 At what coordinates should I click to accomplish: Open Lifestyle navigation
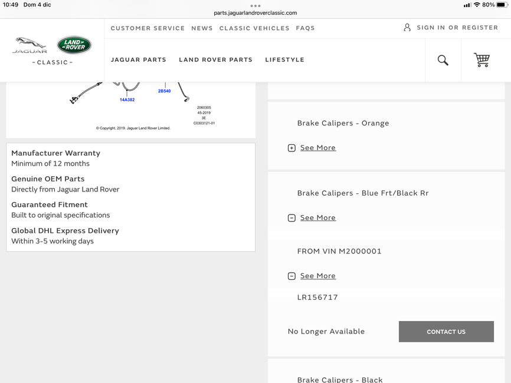click(285, 60)
